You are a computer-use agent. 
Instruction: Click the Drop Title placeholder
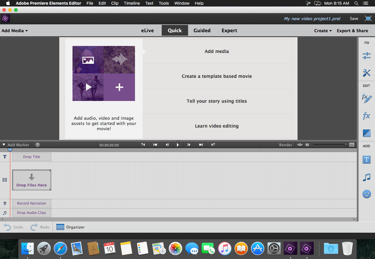click(x=32, y=157)
